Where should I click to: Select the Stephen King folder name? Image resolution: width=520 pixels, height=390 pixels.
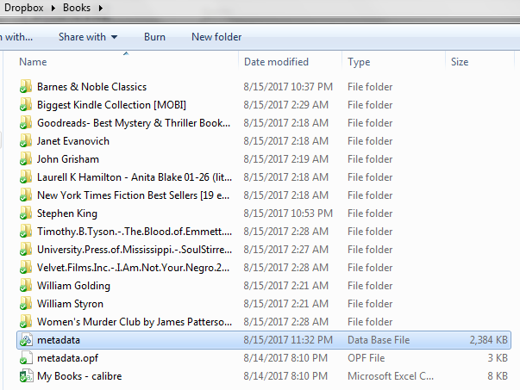[x=67, y=214]
